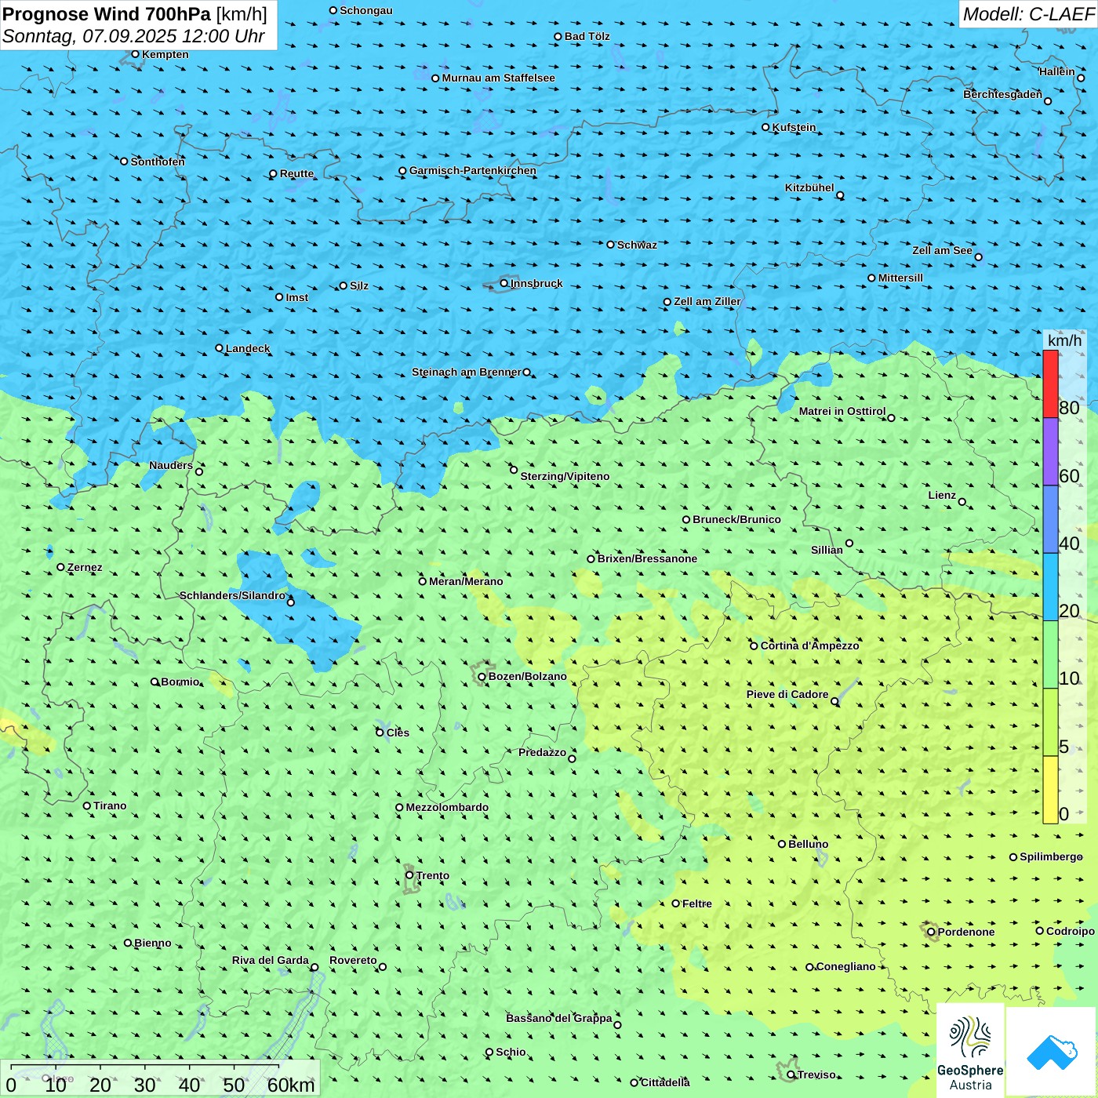Click the 'Zell am Ziller' label
Image resolution: width=1098 pixels, height=1098 pixels.
(x=707, y=301)
